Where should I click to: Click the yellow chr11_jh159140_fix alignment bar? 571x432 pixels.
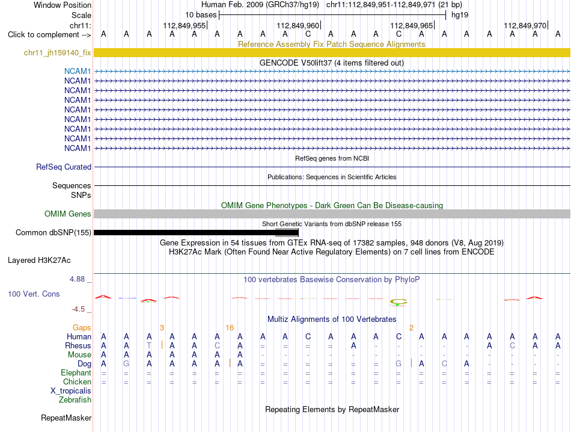[332, 52]
